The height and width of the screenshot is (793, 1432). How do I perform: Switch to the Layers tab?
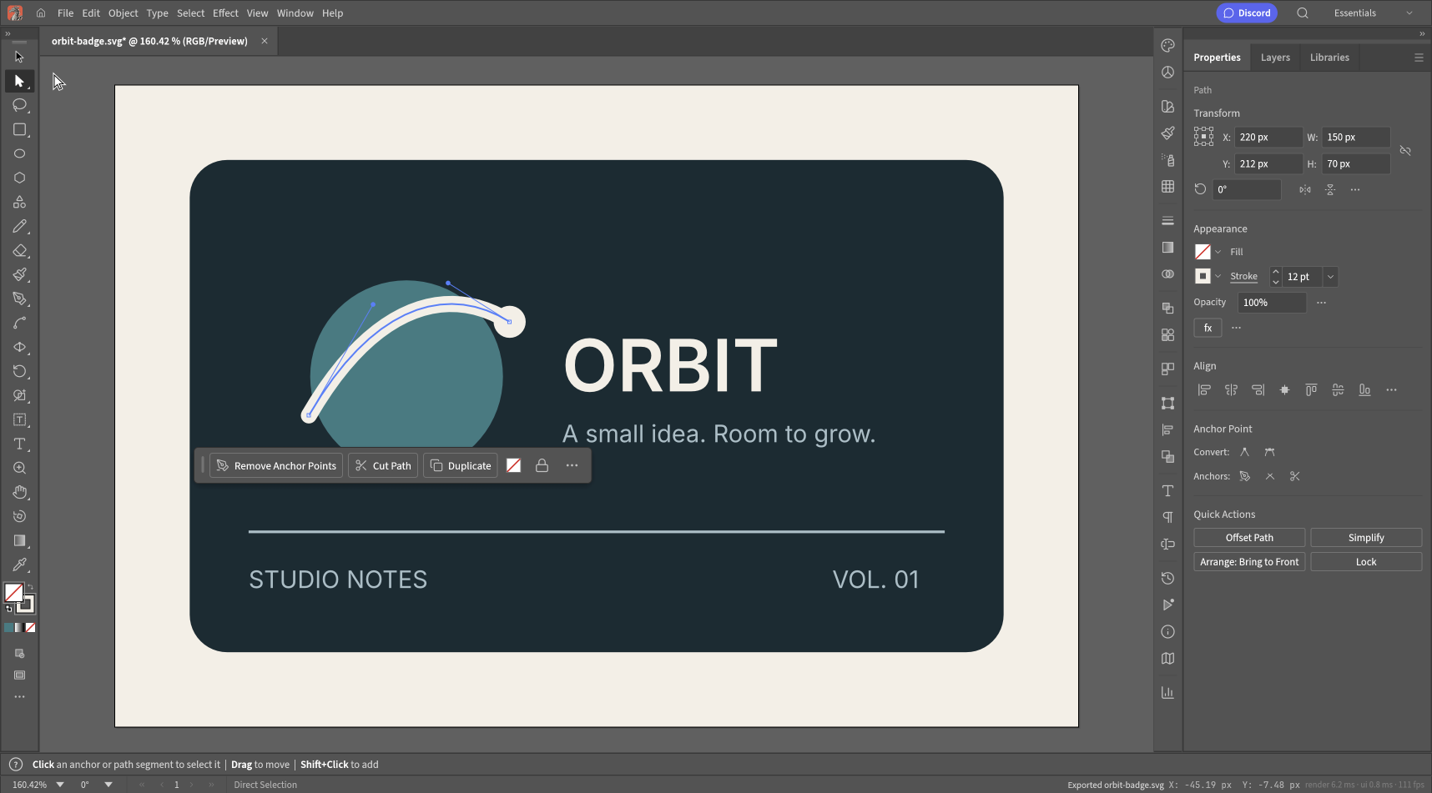tap(1275, 58)
